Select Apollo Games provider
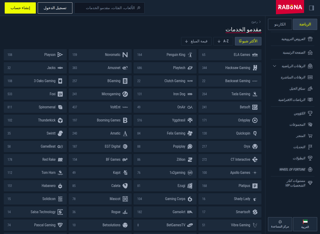The image size is (320, 234). tap(230, 173)
